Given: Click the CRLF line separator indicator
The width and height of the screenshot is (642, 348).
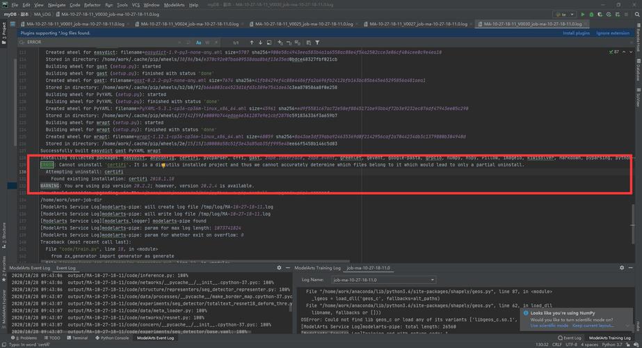Looking at the screenshot, I should pos(557,345).
